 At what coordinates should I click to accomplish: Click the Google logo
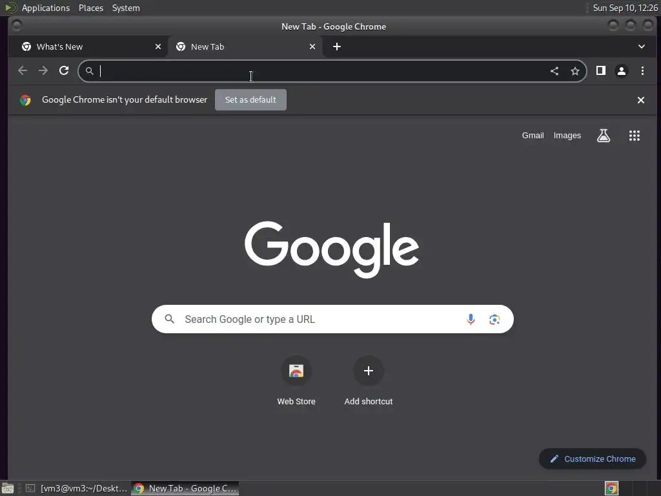332,249
